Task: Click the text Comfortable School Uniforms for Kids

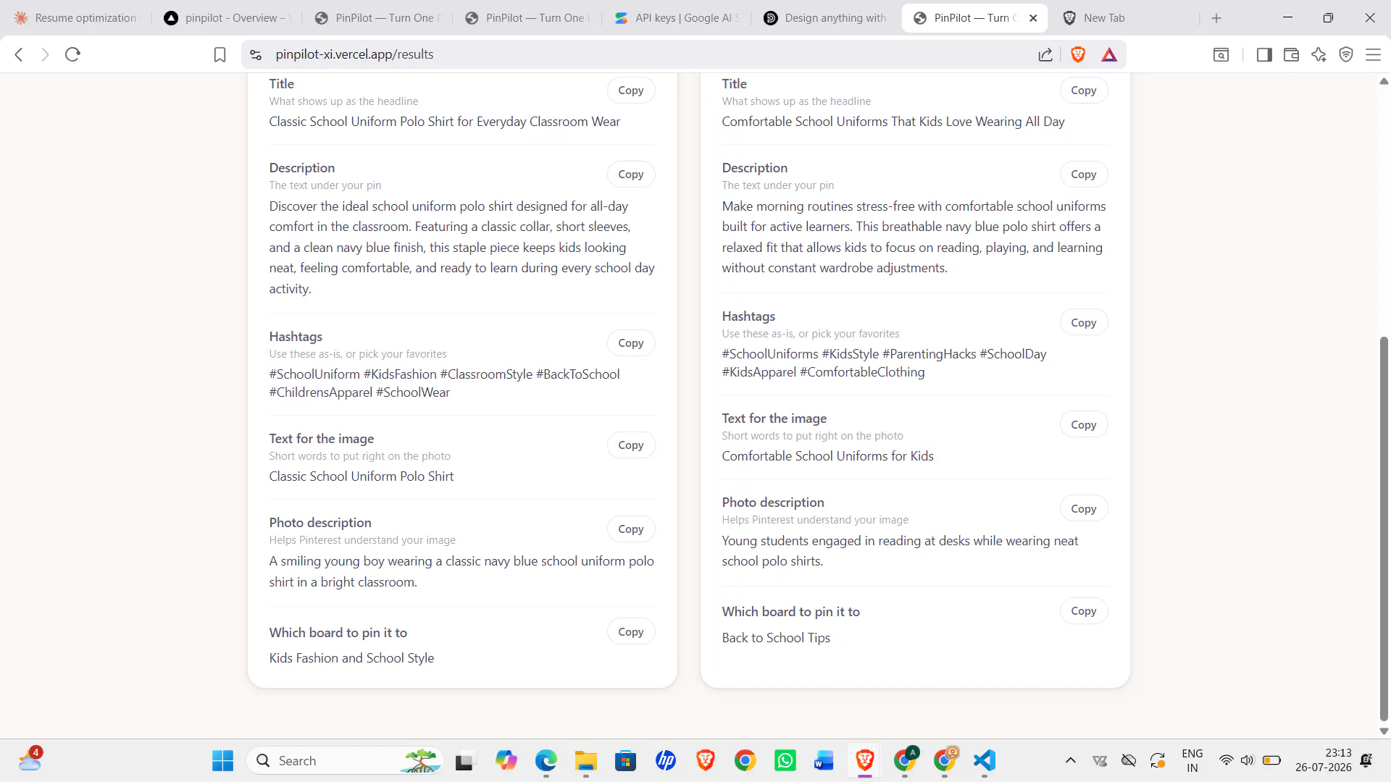Action: point(827,456)
